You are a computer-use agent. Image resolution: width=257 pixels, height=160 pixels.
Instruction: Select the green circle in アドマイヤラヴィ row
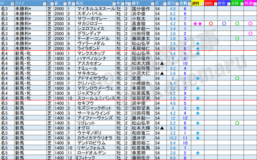237,78
